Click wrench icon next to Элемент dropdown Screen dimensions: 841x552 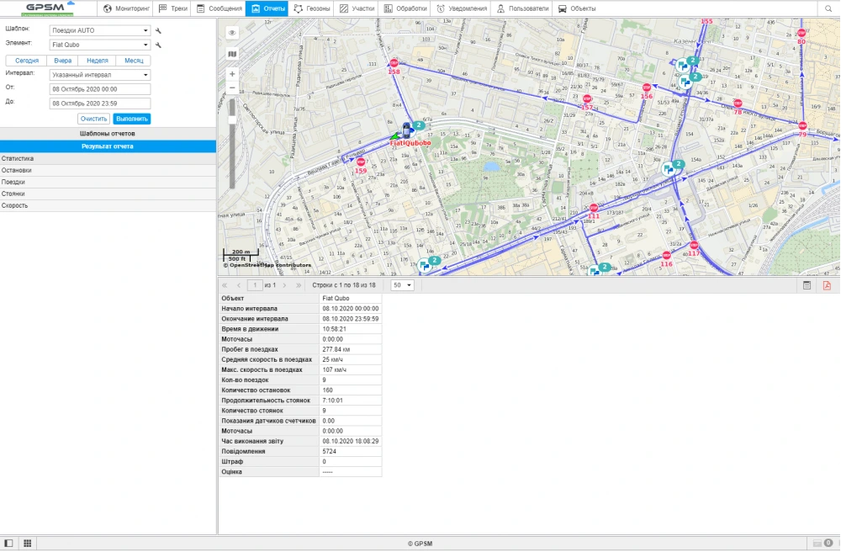coord(158,45)
